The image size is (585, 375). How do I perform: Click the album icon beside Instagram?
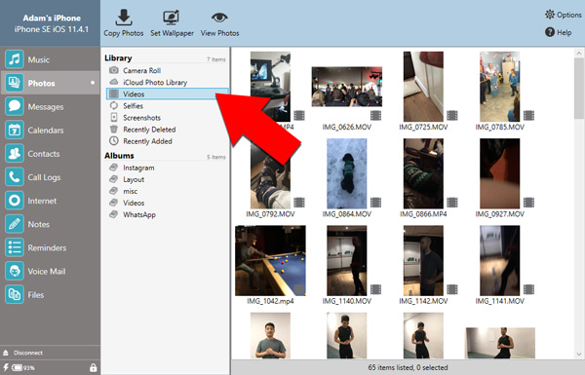pyautogui.click(x=114, y=168)
